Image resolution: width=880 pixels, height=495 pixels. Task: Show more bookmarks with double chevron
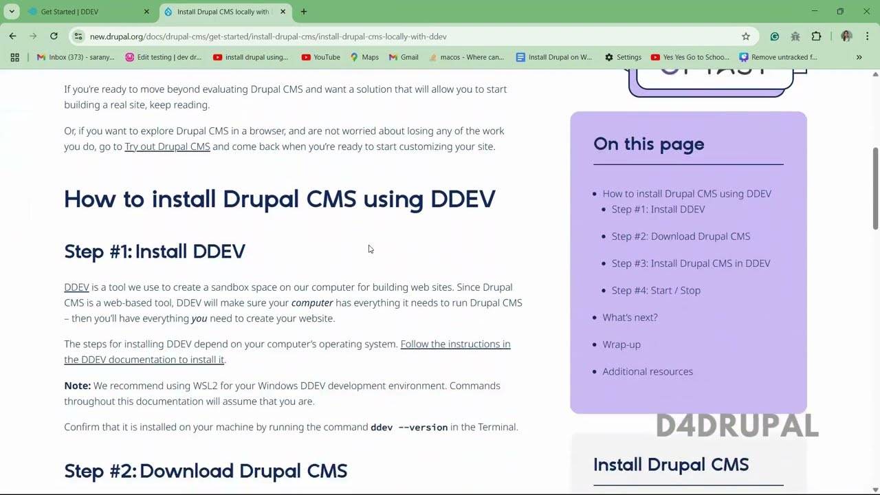pyautogui.click(x=859, y=57)
